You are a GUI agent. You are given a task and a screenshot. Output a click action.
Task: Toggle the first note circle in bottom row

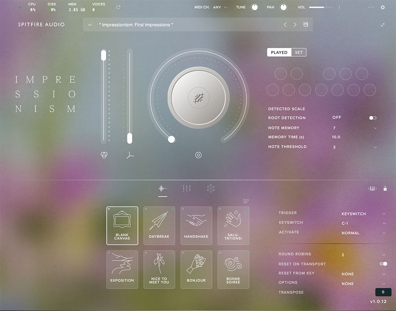tap(273, 90)
